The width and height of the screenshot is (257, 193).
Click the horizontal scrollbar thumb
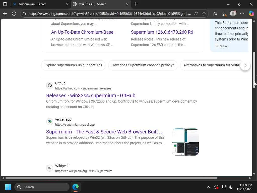(x=111, y=178)
